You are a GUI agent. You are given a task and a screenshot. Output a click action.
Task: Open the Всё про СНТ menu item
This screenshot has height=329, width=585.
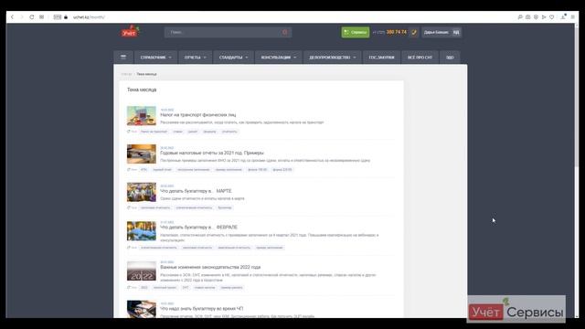[420, 58]
